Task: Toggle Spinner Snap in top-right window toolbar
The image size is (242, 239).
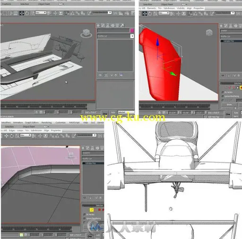Action: point(206,14)
